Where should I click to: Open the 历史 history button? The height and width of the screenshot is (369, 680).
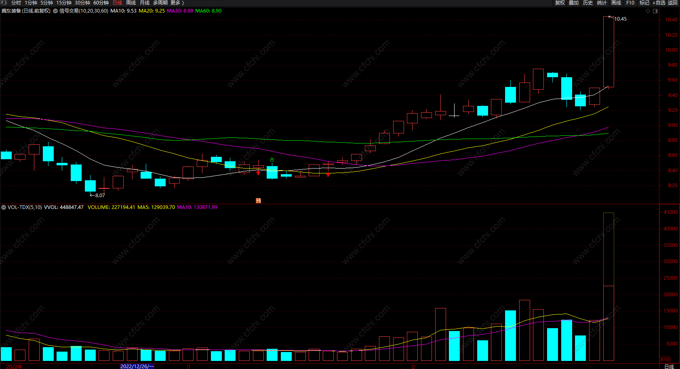pyautogui.click(x=588, y=3)
